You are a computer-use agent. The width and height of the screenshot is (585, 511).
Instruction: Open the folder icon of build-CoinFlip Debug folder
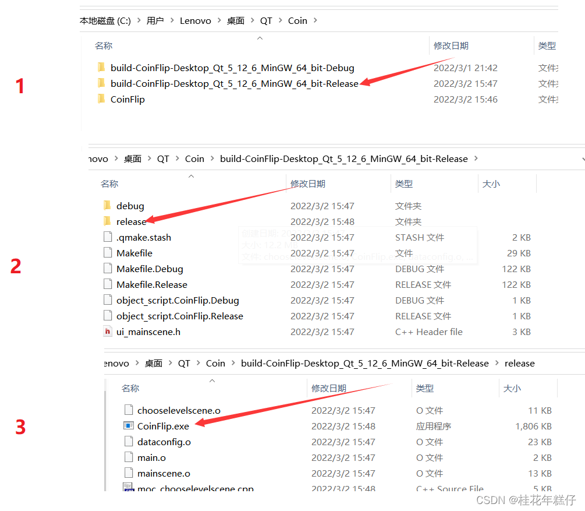tap(101, 68)
